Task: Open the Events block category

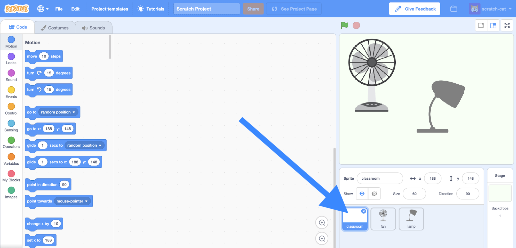Action: pyautogui.click(x=11, y=92)
